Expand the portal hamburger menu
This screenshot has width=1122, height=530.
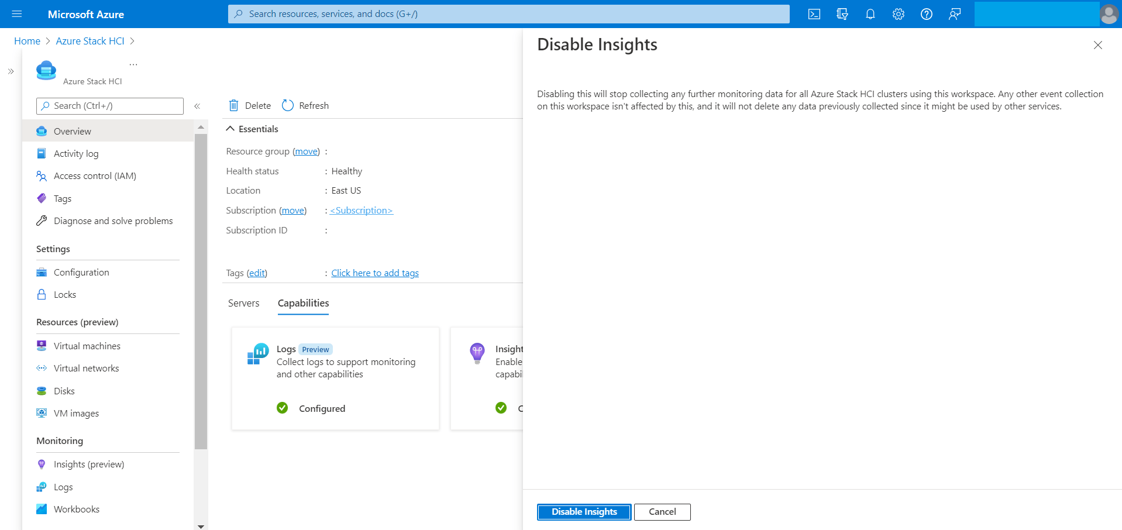(x=16, y=13)
